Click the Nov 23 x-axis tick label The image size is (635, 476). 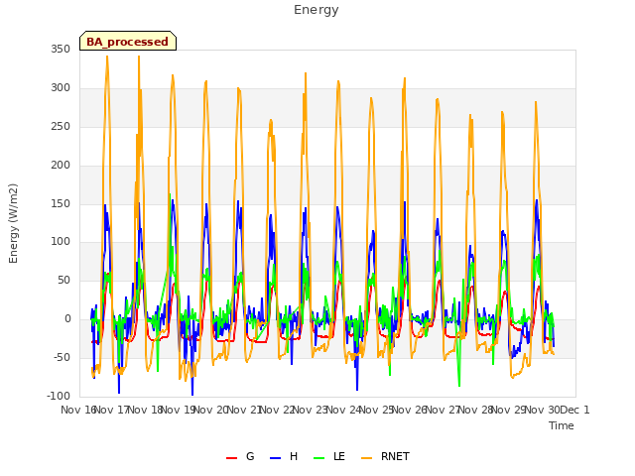[310, 410]
